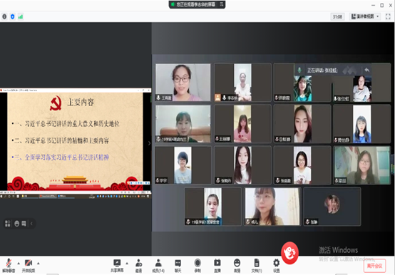
Task: Click 离开会议 leave meeting button
Action: click(x=374, y=266)
